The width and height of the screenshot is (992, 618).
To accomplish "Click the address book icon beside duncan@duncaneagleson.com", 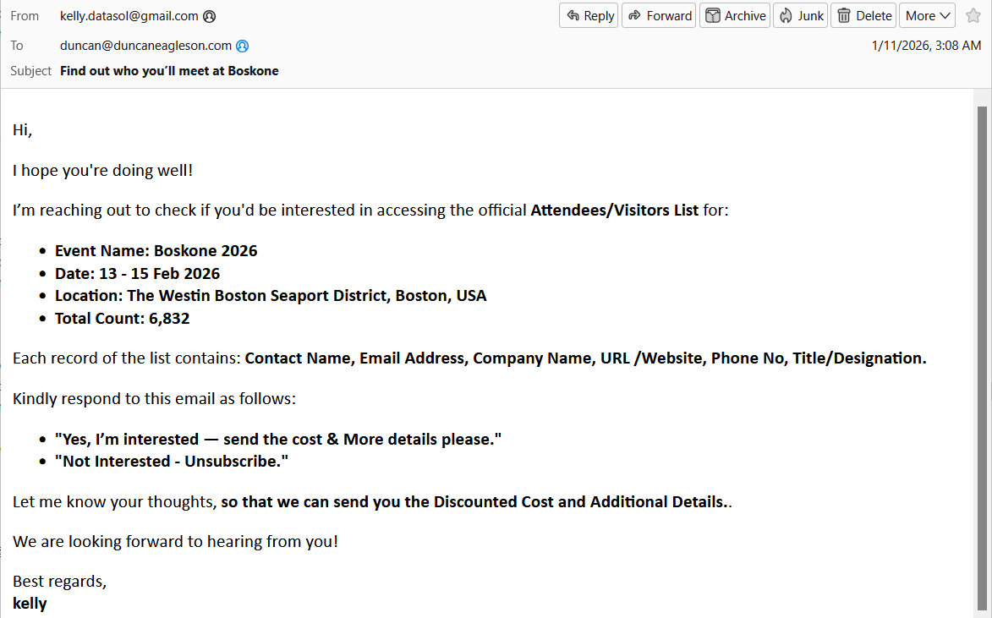I will tap(243, 46).
